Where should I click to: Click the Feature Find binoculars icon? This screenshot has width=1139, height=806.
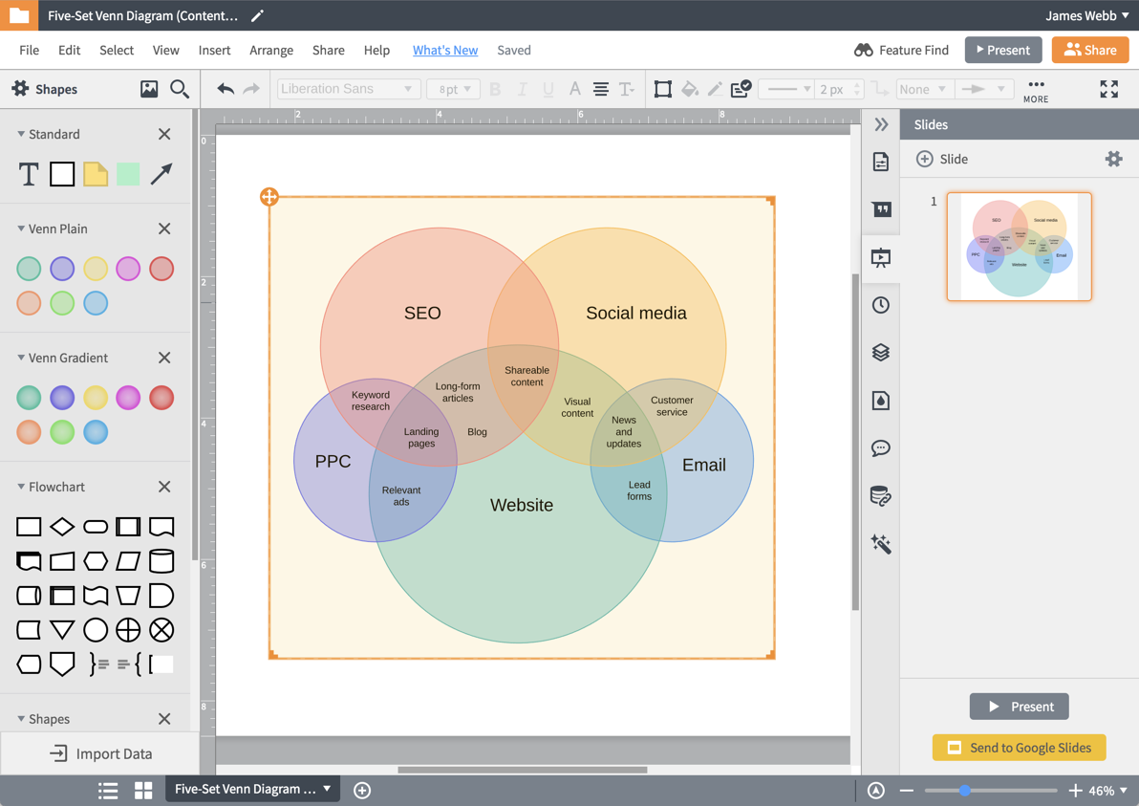pyautogui.click(x=864, y=50)
